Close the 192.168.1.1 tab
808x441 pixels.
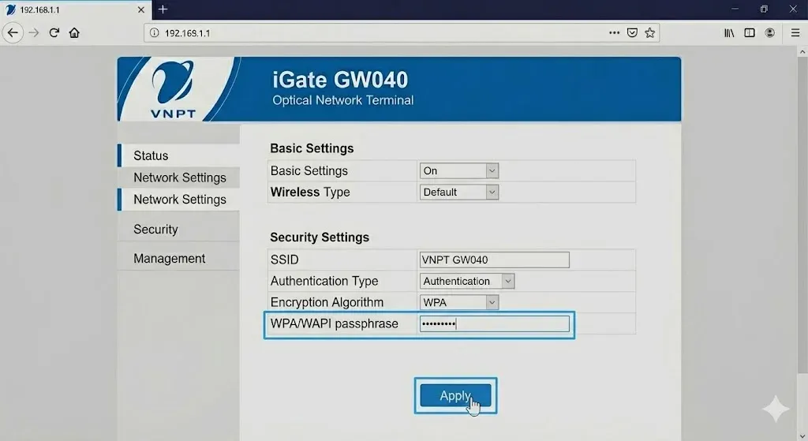[140, 9]
